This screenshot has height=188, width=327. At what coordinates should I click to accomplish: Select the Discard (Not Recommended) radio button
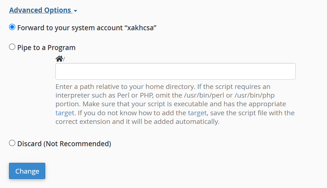click(x=12, y=143)
